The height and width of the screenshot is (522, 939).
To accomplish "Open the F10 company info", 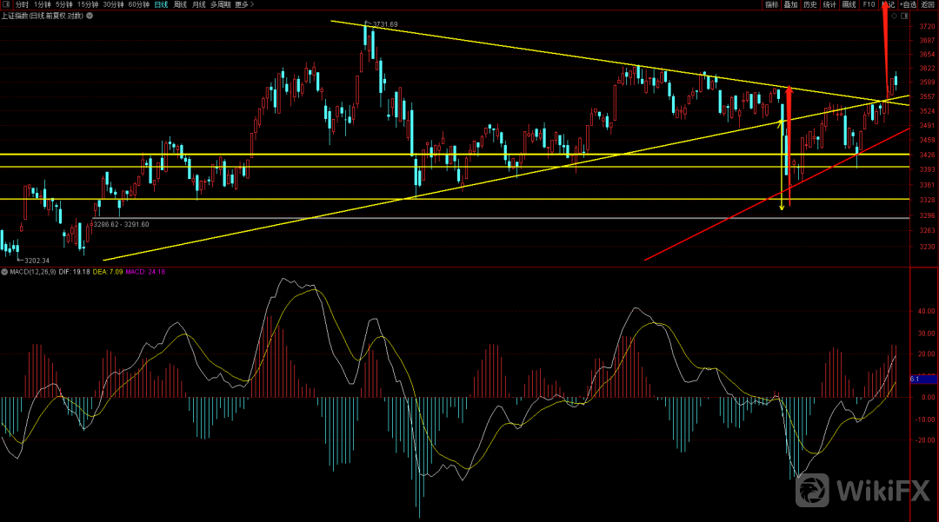I will [869, 4].
